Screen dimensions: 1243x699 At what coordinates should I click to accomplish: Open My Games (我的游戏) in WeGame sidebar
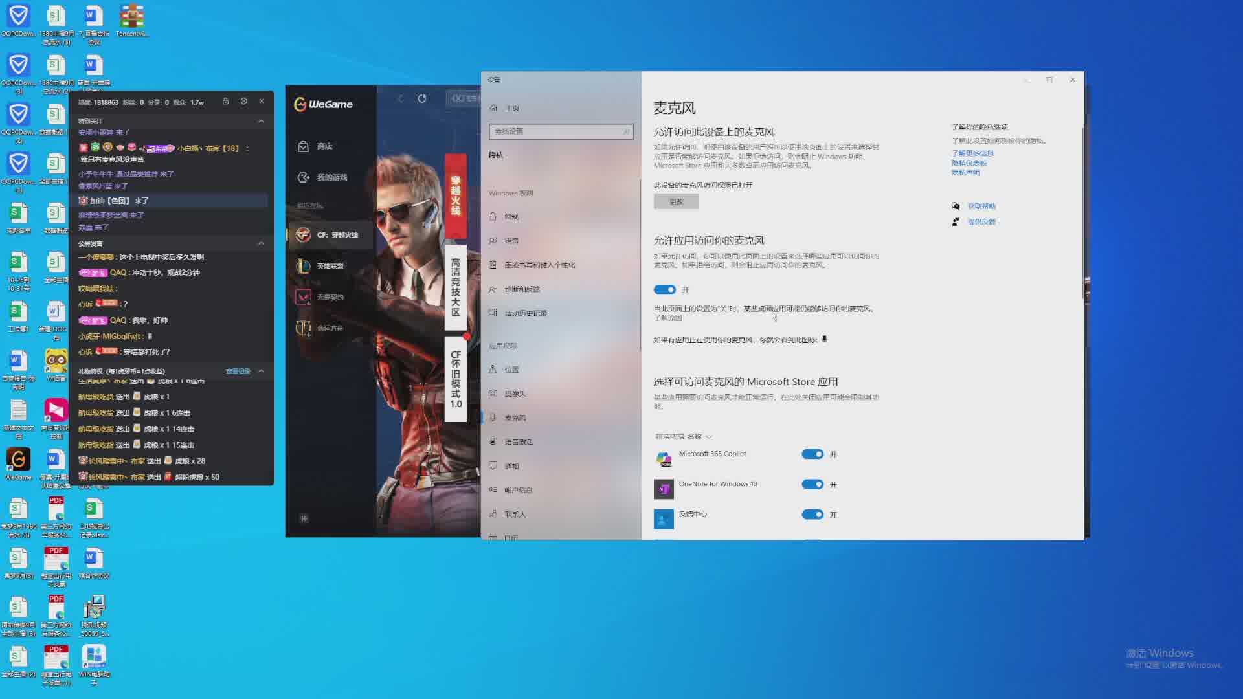303,177
